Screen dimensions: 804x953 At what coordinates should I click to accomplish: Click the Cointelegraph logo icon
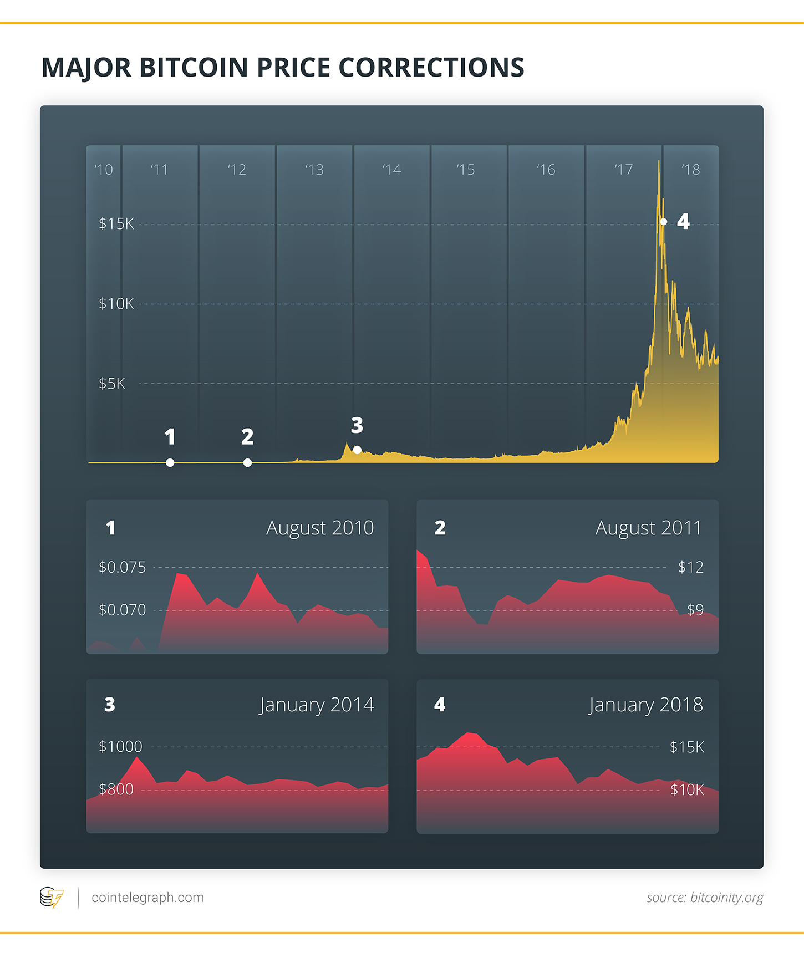[x=52, y=898]
